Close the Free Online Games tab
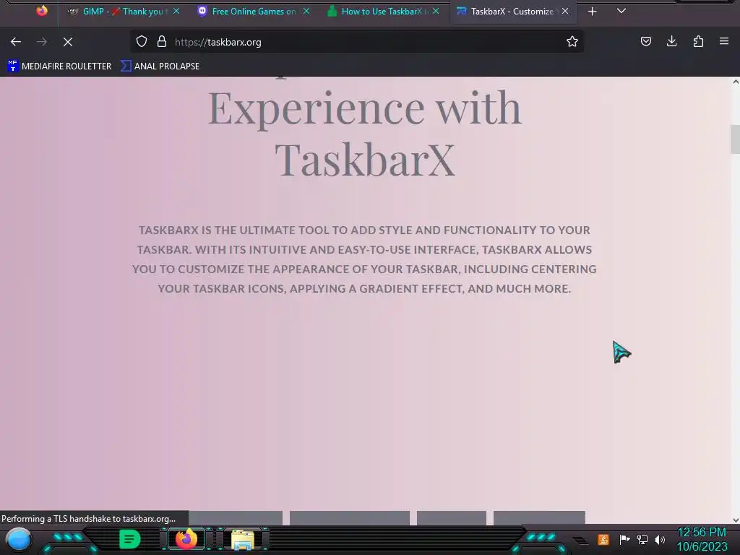The image size is (740, 555). (x=306, y=11)
